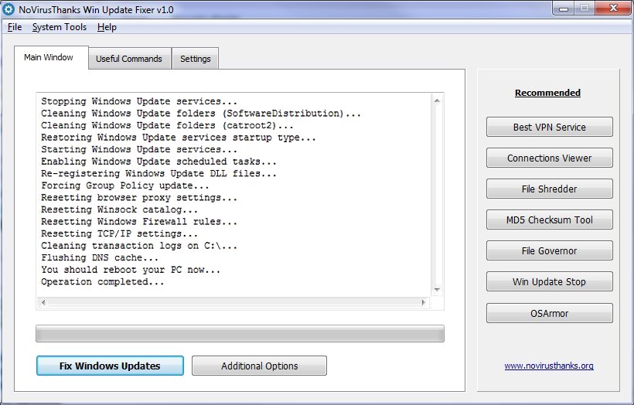
Task: Click 'Restoring Windows Update services startup type...' line
Action: [179, 138]
